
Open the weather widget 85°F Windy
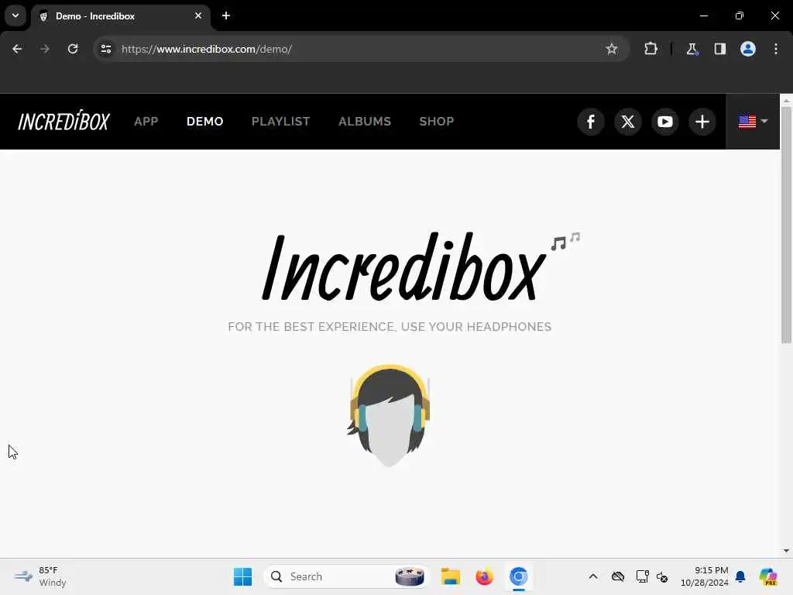pos(42,576)
